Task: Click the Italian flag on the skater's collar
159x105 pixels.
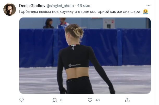Action: tap(74, 45)
